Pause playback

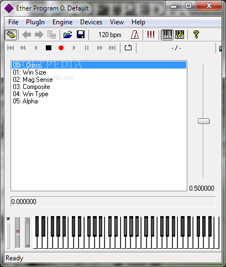87,48
